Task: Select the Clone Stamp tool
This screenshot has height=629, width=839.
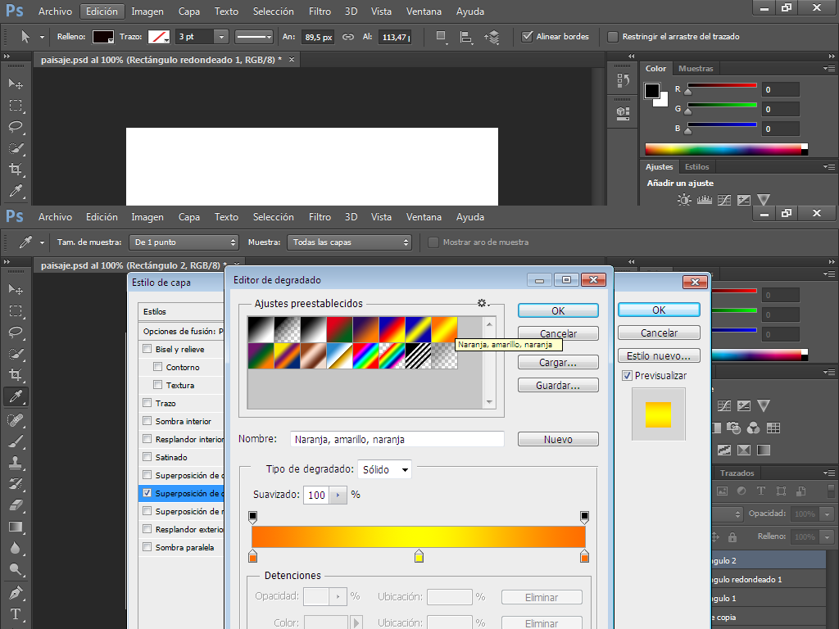Action: tap(16, 463)
